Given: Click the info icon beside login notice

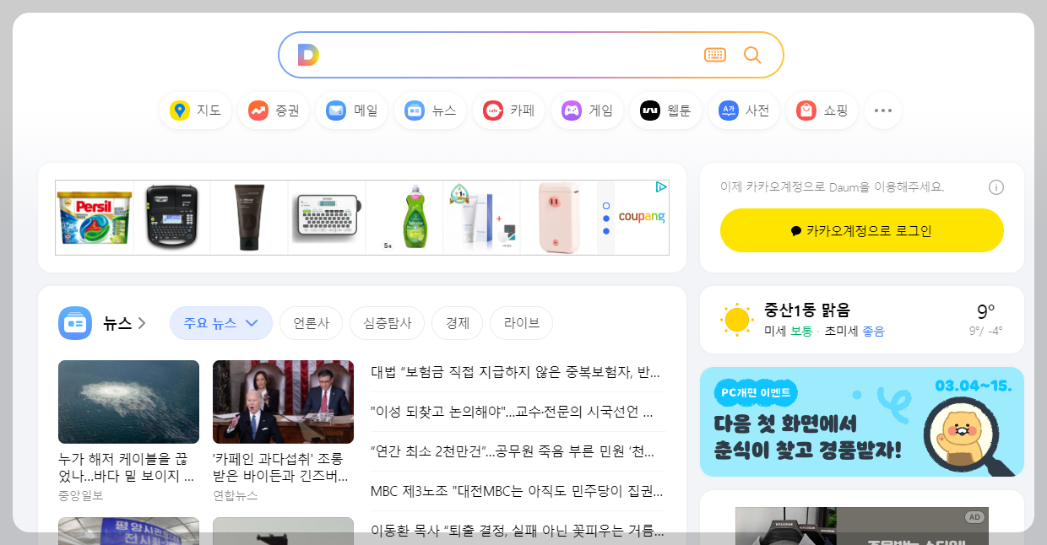Looking at the screenshot, I should [x=996, y=187].
